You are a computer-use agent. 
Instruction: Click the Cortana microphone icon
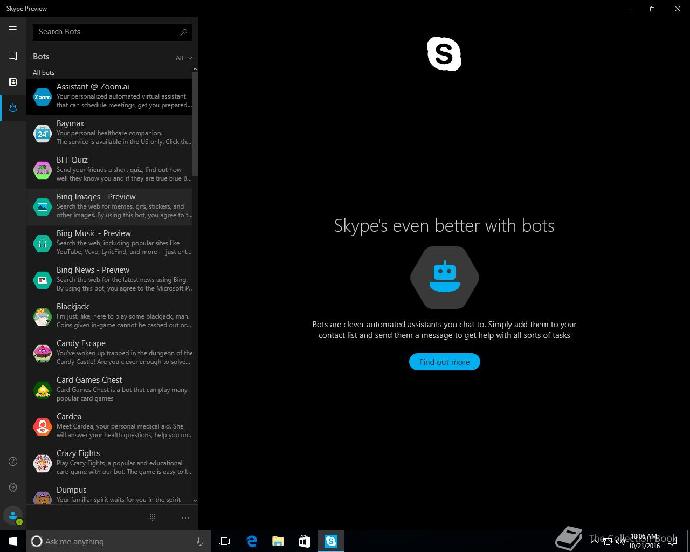(x=200, y=541)
